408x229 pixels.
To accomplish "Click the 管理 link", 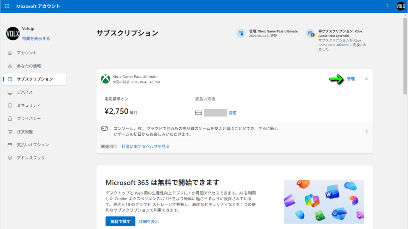I will coord(351,79).
